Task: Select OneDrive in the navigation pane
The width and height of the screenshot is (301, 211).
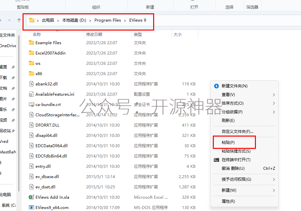Action: pyautogui.click(x=8, y=46)
